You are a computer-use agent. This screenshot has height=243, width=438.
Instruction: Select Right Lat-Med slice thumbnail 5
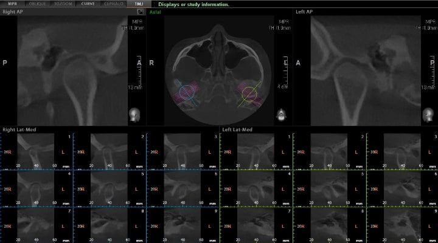pyautogui.click(x=109, y=188)
